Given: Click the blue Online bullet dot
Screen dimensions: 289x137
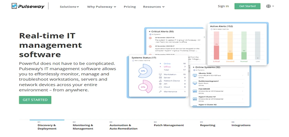Looking at the screenshot, I should tap(160, 63).
